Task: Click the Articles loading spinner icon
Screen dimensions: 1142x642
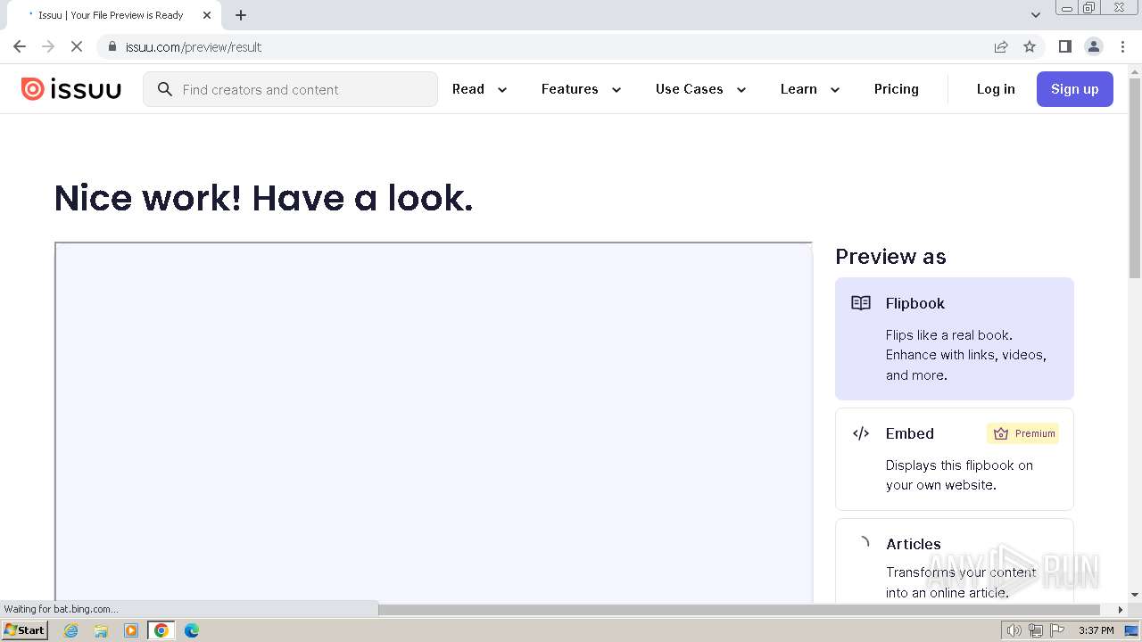Action: 862,543
